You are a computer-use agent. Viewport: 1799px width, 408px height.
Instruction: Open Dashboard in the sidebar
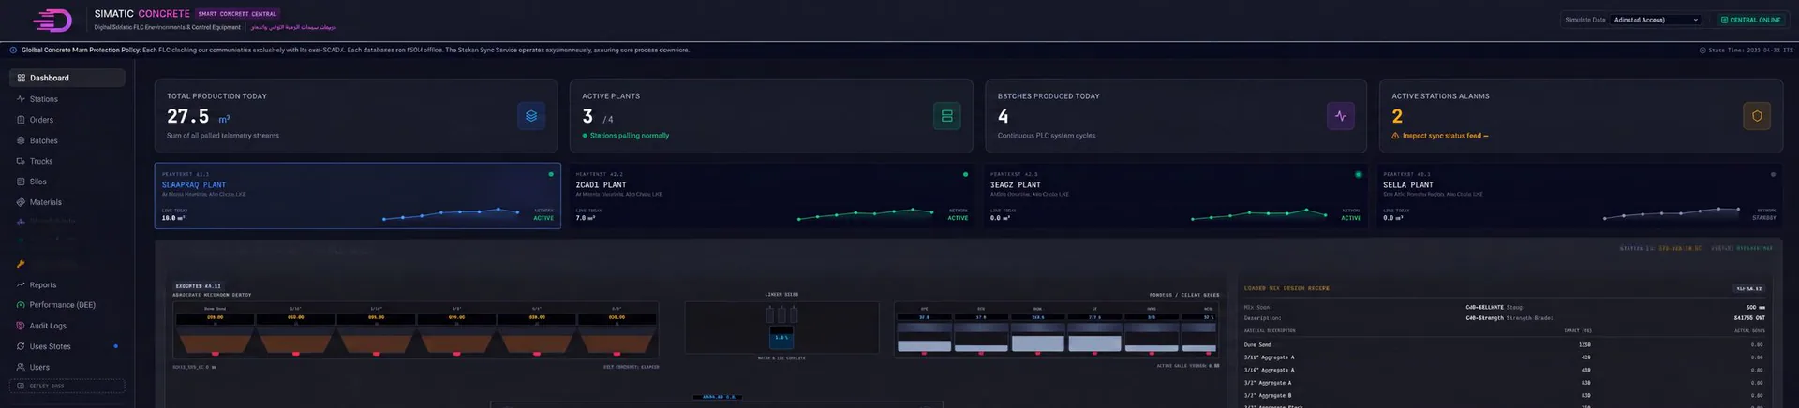pos(67,78)
